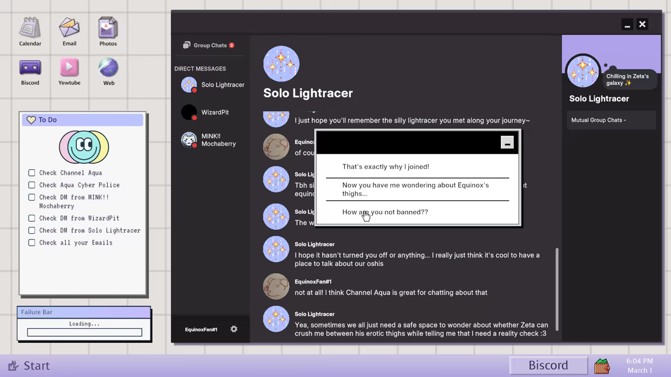This screenshot has height=377, width=671.
Task: Click the EquinoxFan#1 avatar beside 'not at all!' message
Action: [x=276, y=286]
